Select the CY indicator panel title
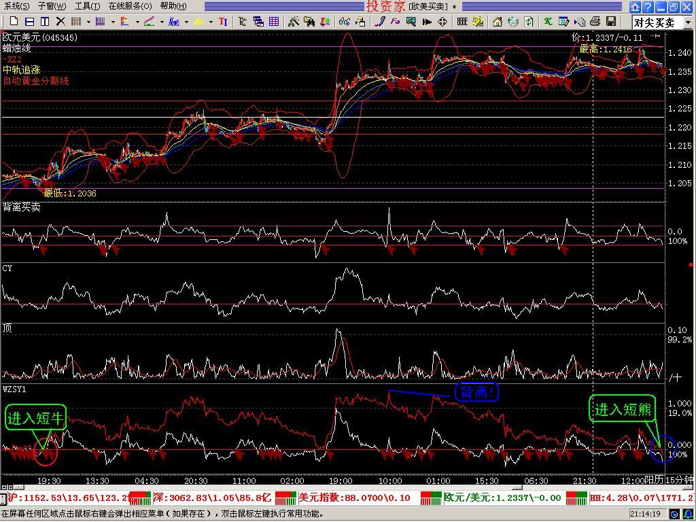Image resolution: width=696 pixels, height=522 pixels. 7,268
